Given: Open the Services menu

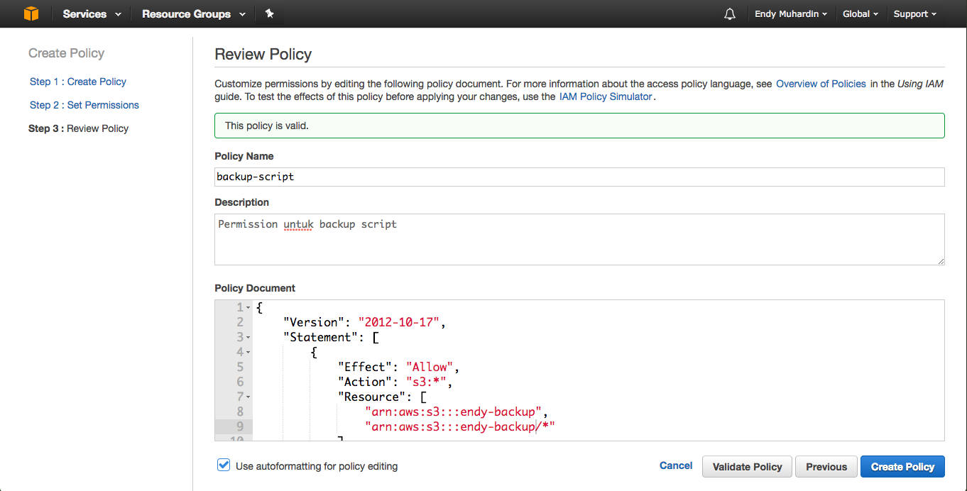Looking at the screenshot, I should click(x=92, y=13).
